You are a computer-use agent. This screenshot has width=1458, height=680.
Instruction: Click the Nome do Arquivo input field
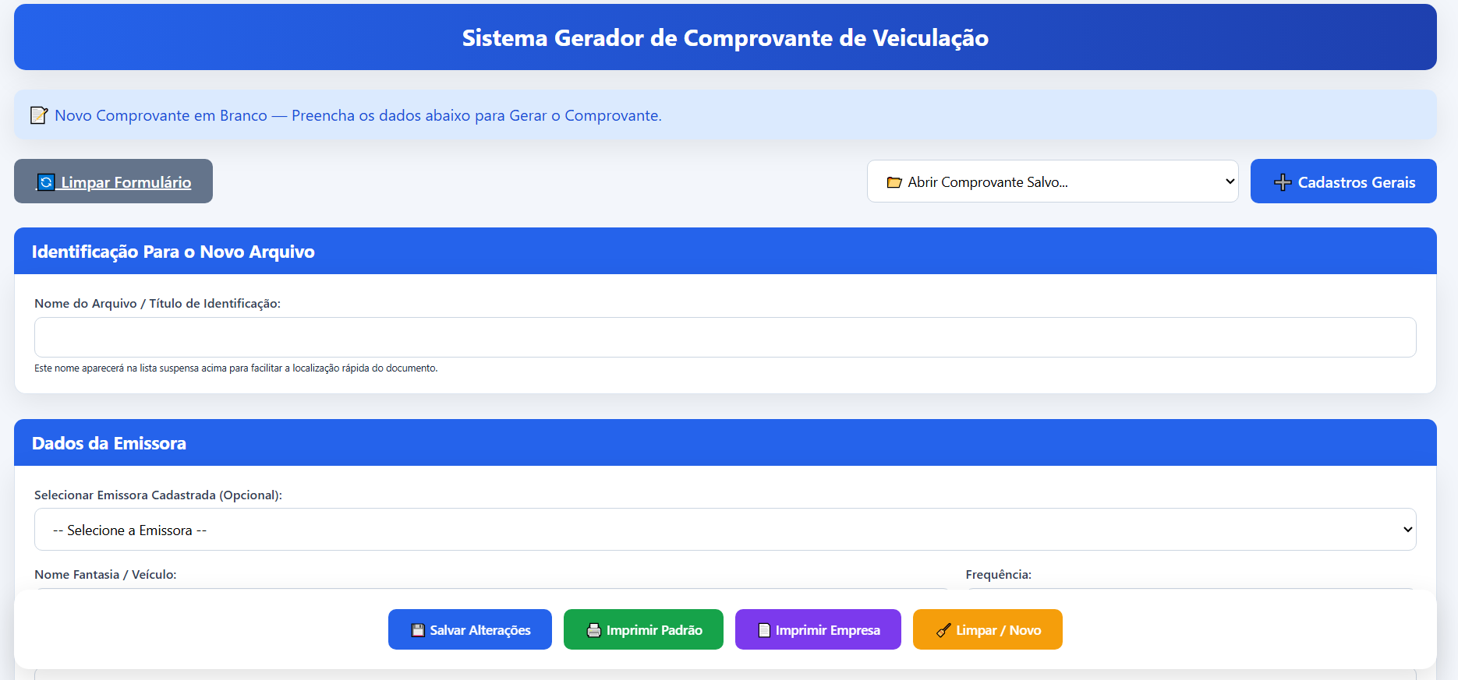pos(725,337)
